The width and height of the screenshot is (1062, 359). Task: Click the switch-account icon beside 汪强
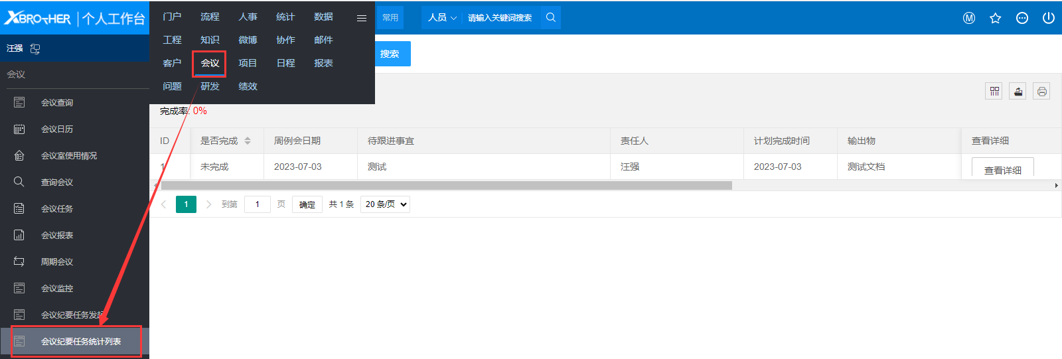[35, 48]
